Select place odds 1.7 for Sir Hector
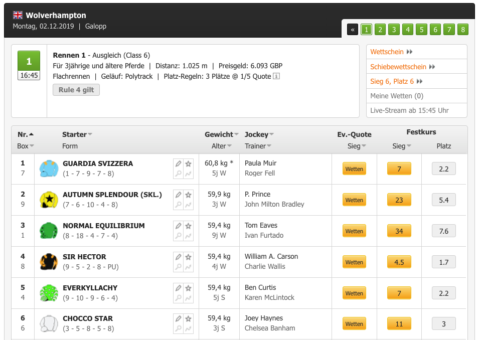Image resolution: width=480 pixels, height=340 pixels. (444, 262)
